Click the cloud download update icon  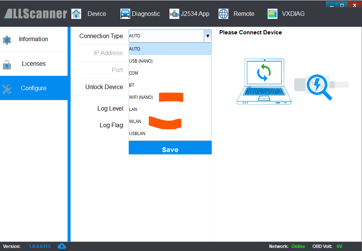[62, 246]
